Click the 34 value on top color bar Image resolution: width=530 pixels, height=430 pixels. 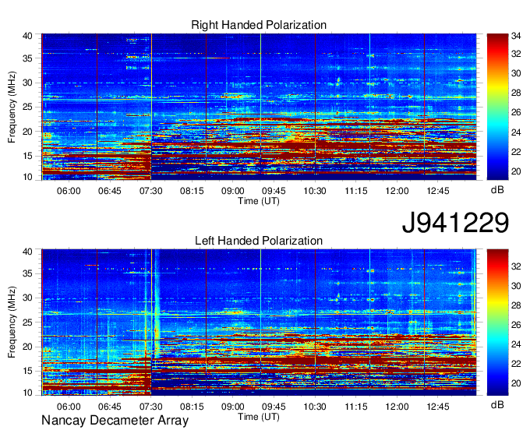(516, 35)
